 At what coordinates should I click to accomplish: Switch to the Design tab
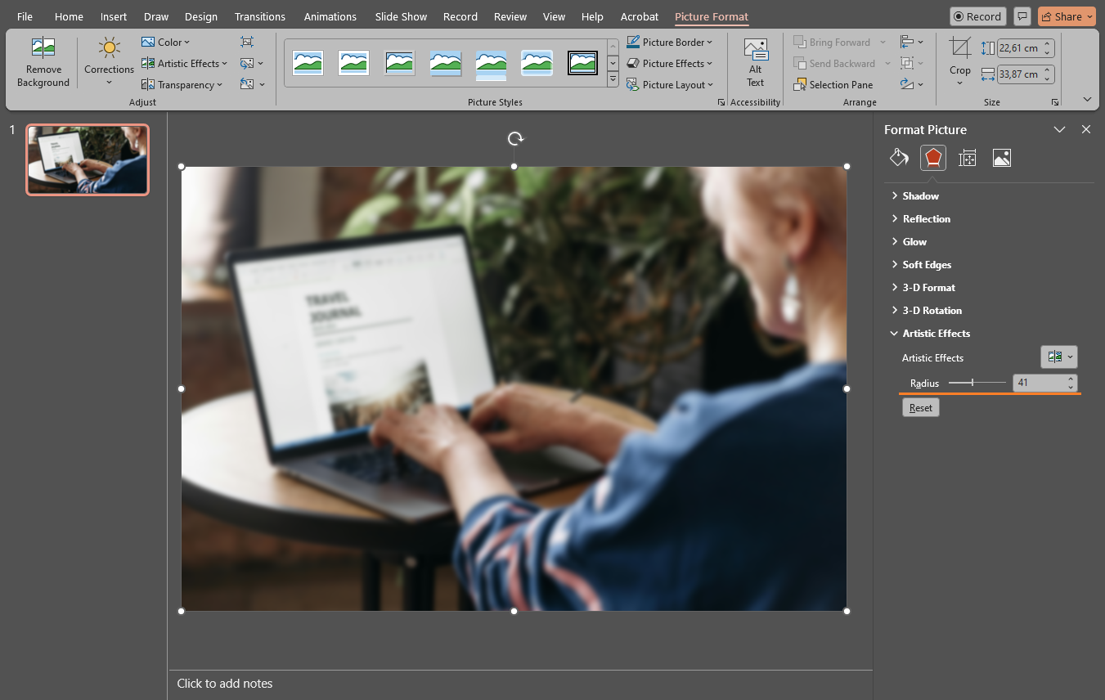coord(201,16)
